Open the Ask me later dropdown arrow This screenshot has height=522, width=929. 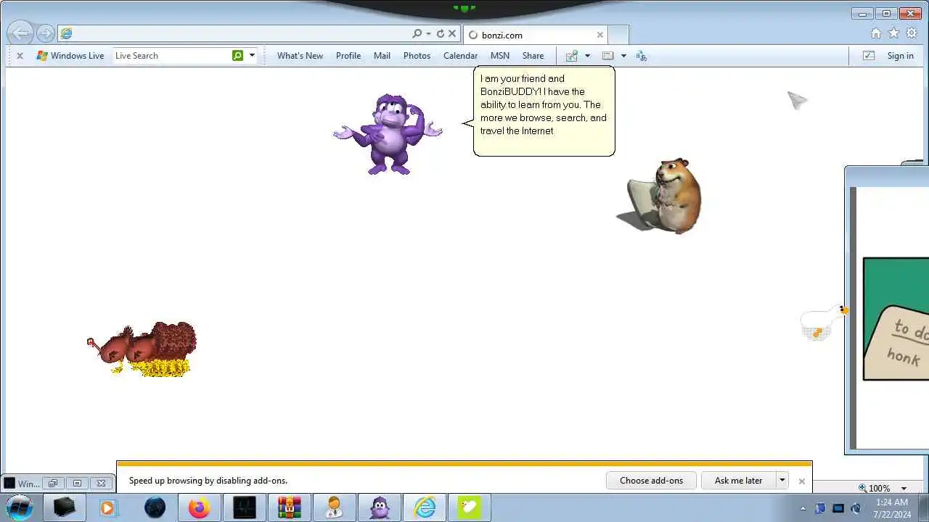[x=782, y=480]
